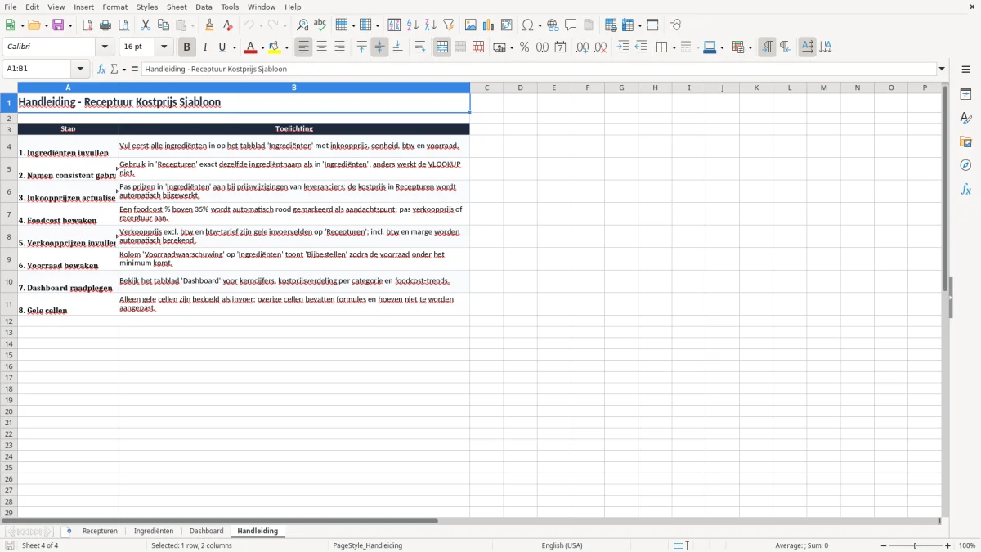Click the zoom slider handle
Image resolution: width=981 pixels, height=552 pixels.
click(x=916, y=545)
